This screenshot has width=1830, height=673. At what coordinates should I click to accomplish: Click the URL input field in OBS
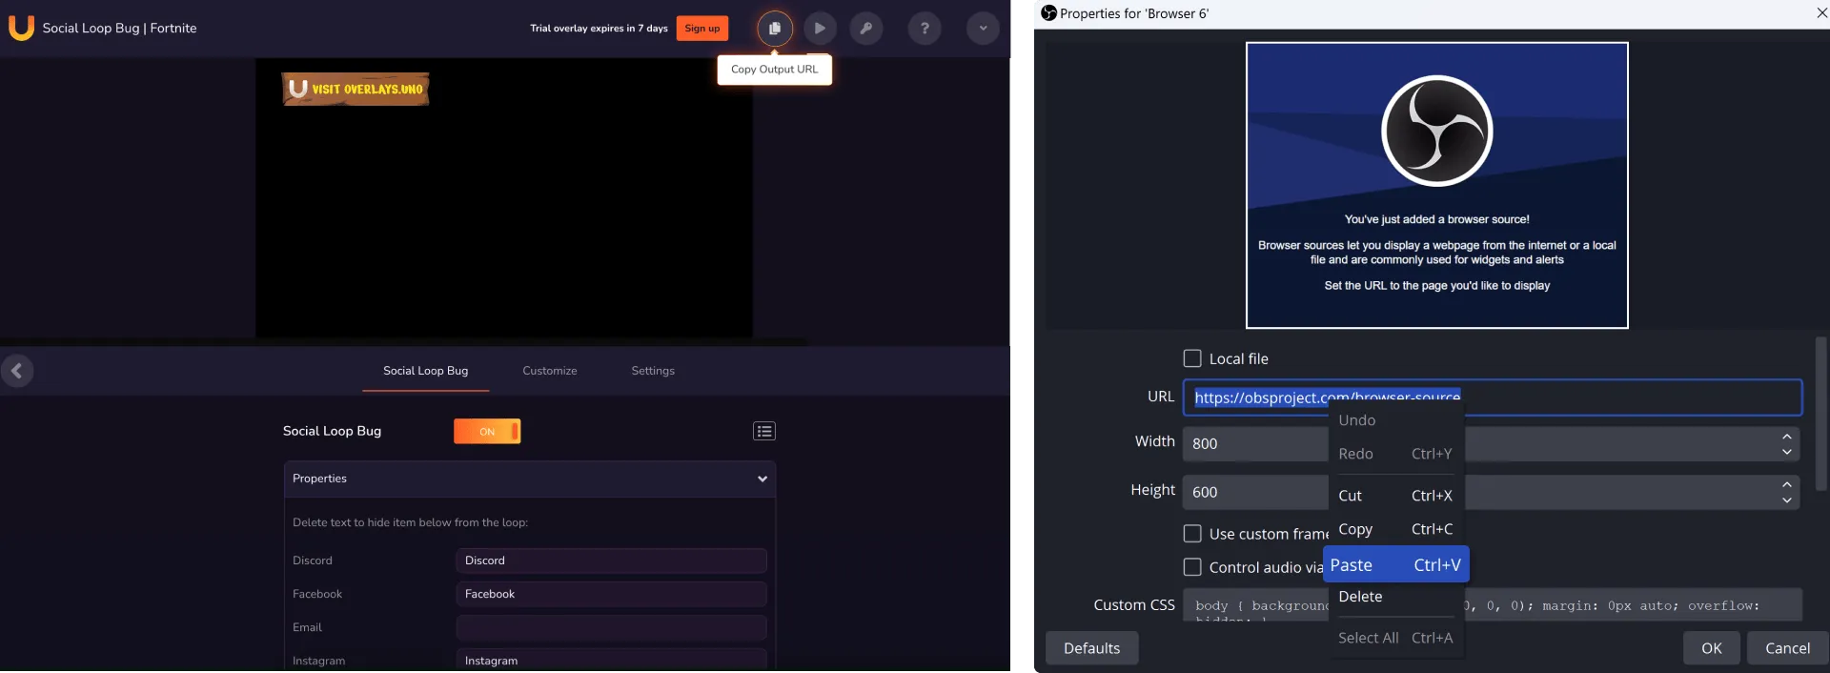[1493, 398]
